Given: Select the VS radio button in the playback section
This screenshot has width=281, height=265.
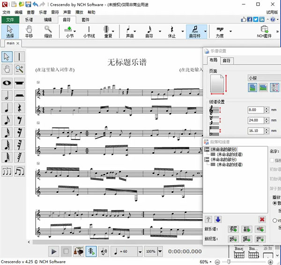Looking at the screenshot, I should click(x=274, y=221).
